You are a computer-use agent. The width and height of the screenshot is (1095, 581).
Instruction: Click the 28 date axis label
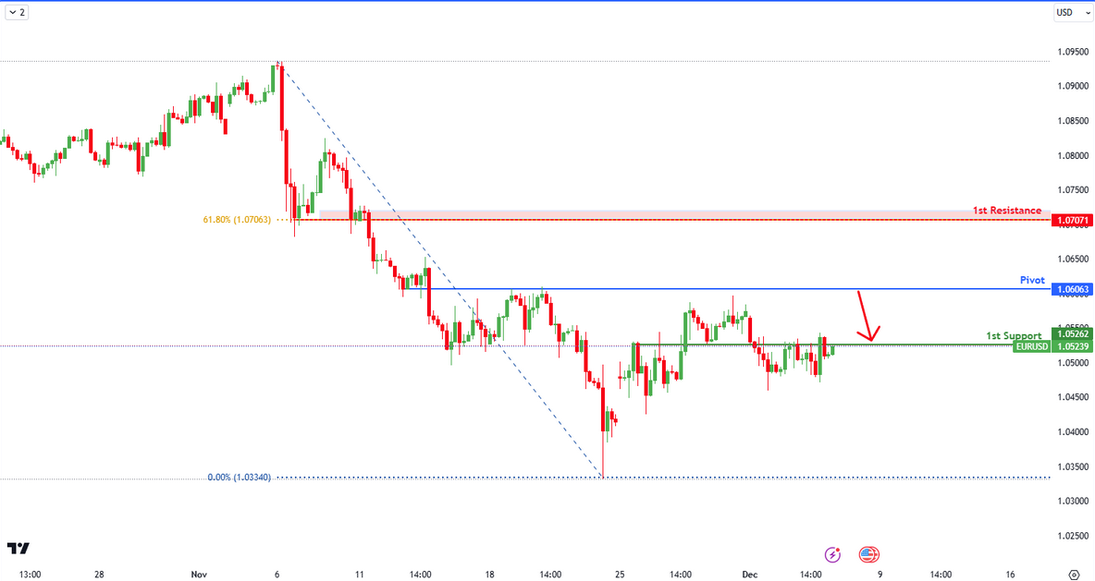point(99,575)
